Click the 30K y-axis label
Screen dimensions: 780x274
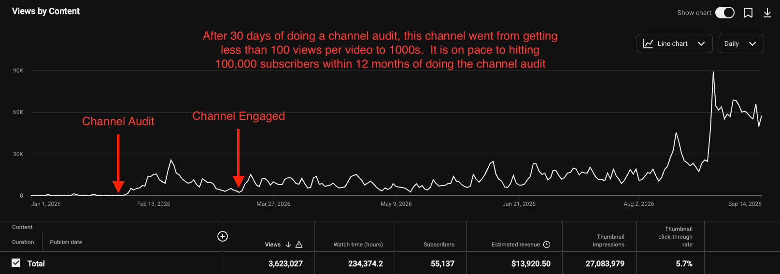(x=18, y=154)
